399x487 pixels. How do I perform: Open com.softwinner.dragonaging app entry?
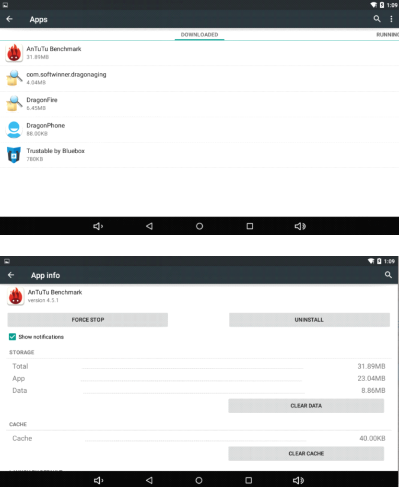(199, 78)
